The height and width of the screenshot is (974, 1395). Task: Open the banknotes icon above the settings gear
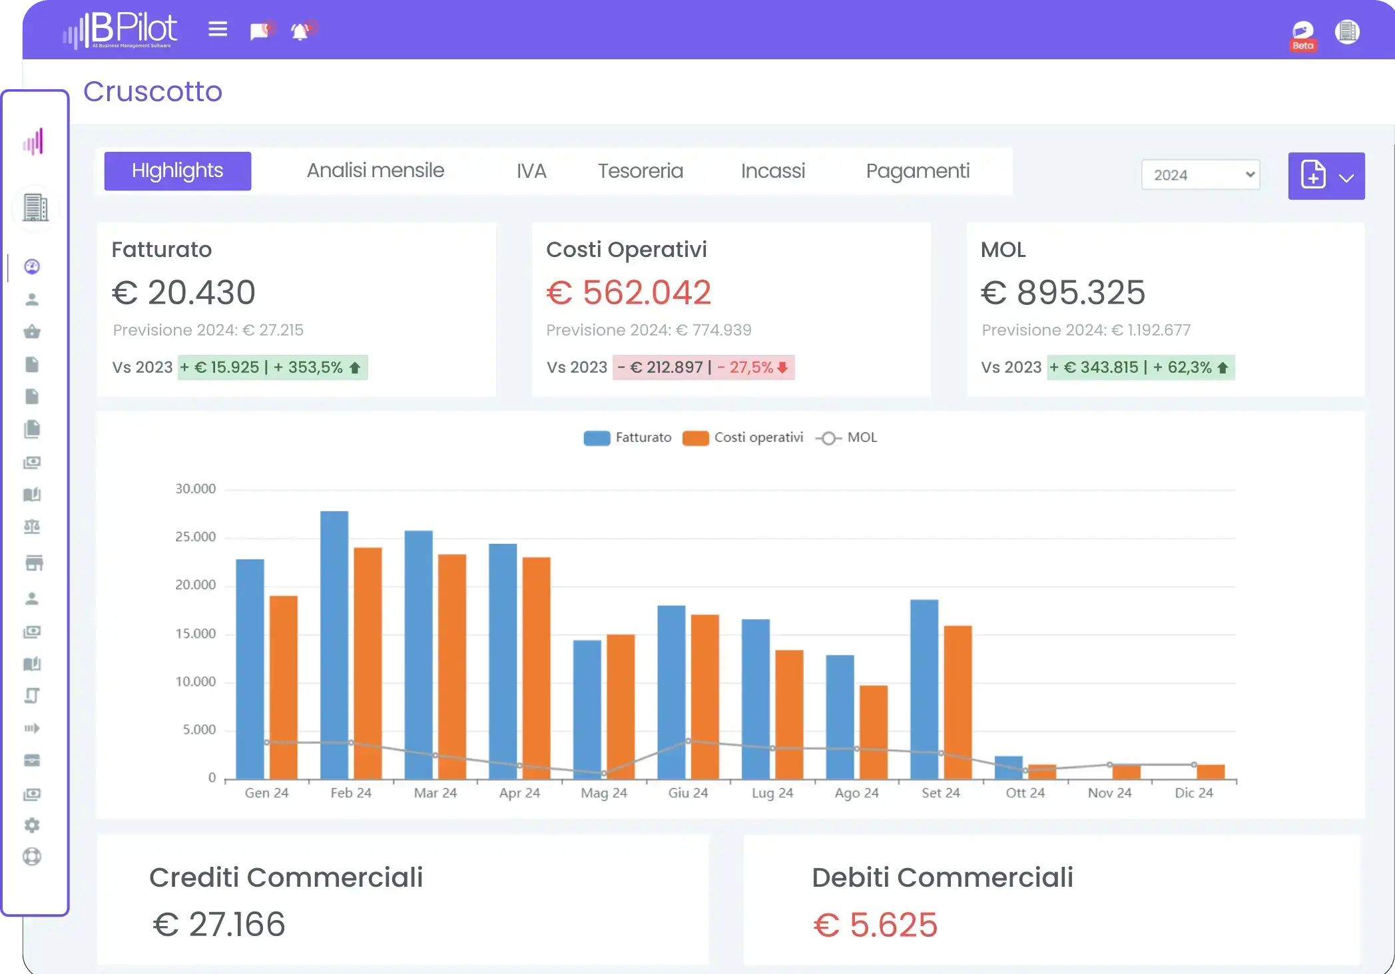pyautogui.click(x=32, y=794)
